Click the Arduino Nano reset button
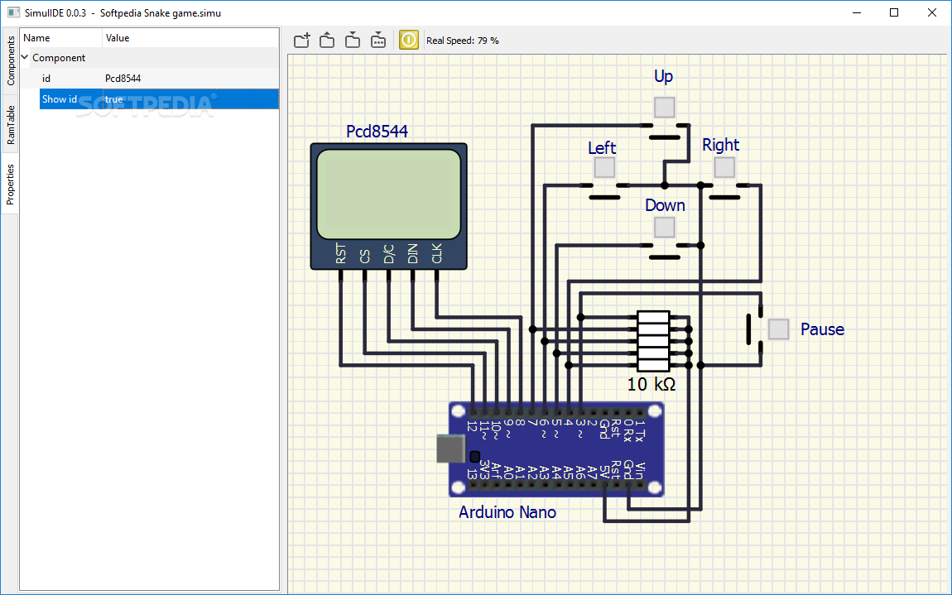 pos(475,457)
